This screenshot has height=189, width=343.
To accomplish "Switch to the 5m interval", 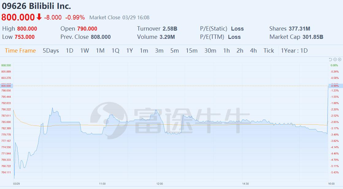I will pyautogui.click(x=175, y=50).
